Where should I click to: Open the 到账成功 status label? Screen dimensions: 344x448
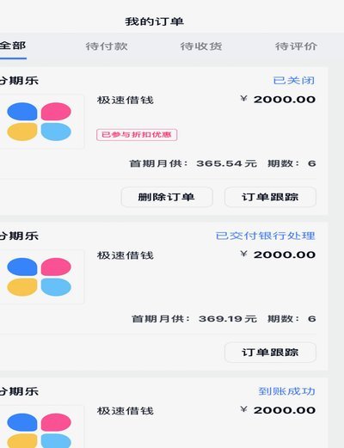286,391
